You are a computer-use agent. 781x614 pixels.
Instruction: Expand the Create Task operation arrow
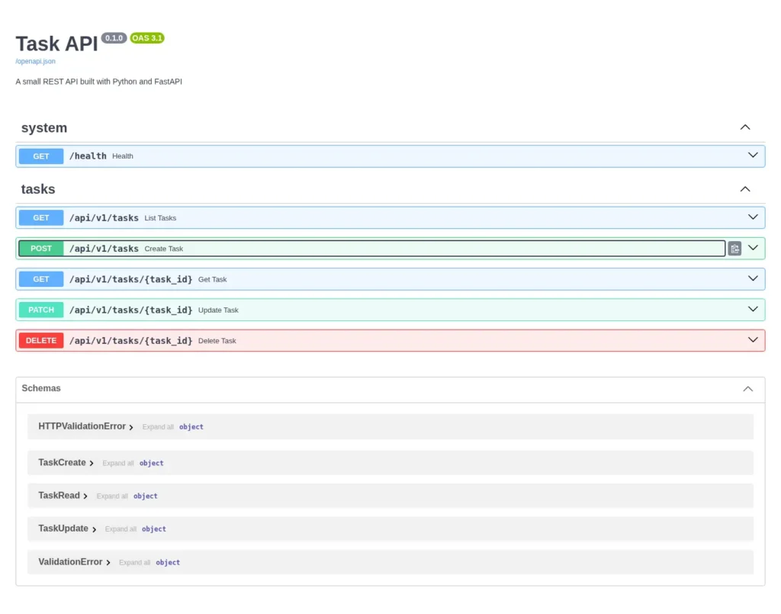[x=753, y=248]
